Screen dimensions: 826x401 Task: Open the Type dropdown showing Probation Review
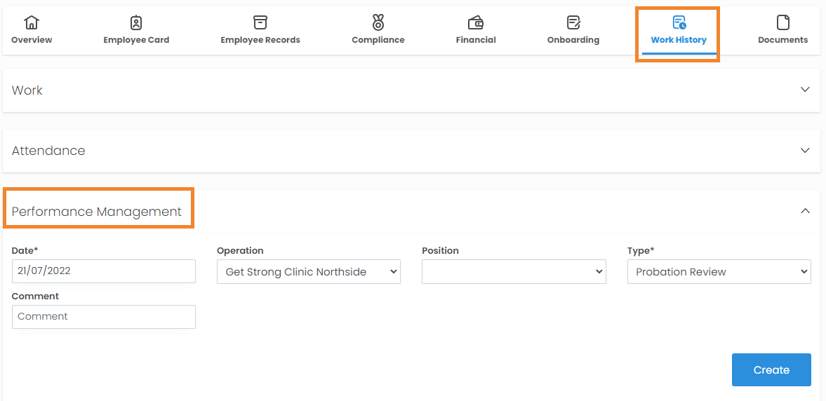(719, 272)
